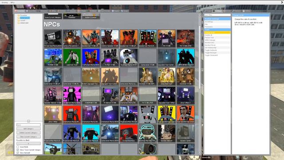The height and width of the screenshot is (160, 284).
Task: Select the yellow highlighted Change Scale tool
Action: [x=217, y=32]
